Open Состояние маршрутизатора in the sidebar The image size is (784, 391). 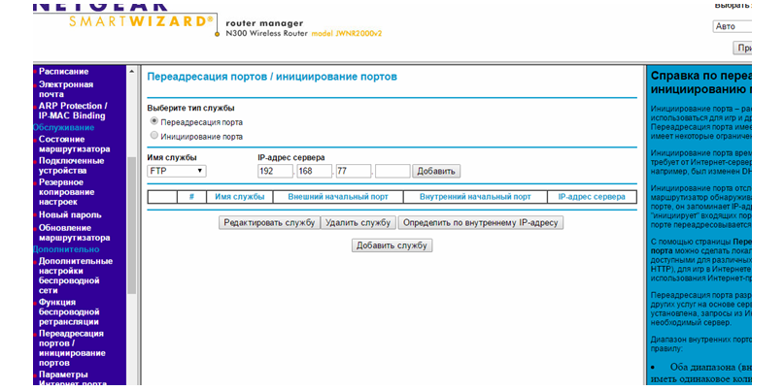[x=75, y=144]
